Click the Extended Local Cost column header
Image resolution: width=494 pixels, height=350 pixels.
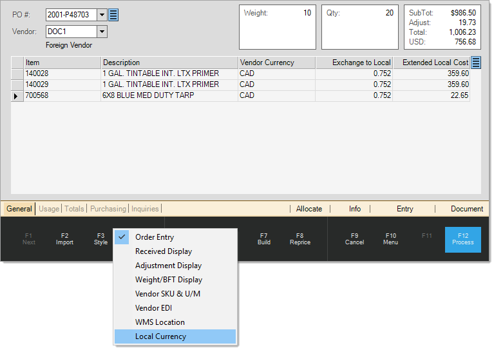(432, 63)
